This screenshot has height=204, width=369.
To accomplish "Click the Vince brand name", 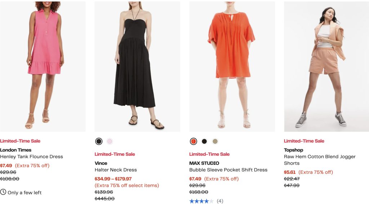I will [101, 163].
